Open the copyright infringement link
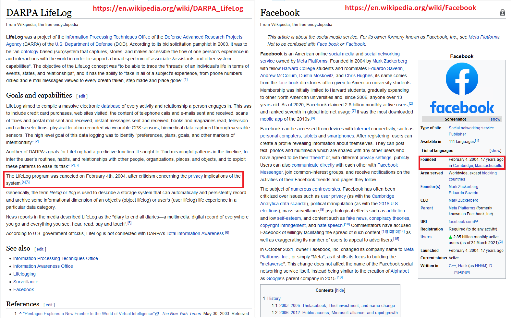Screen dimensions: 512x318 point(283,225)
